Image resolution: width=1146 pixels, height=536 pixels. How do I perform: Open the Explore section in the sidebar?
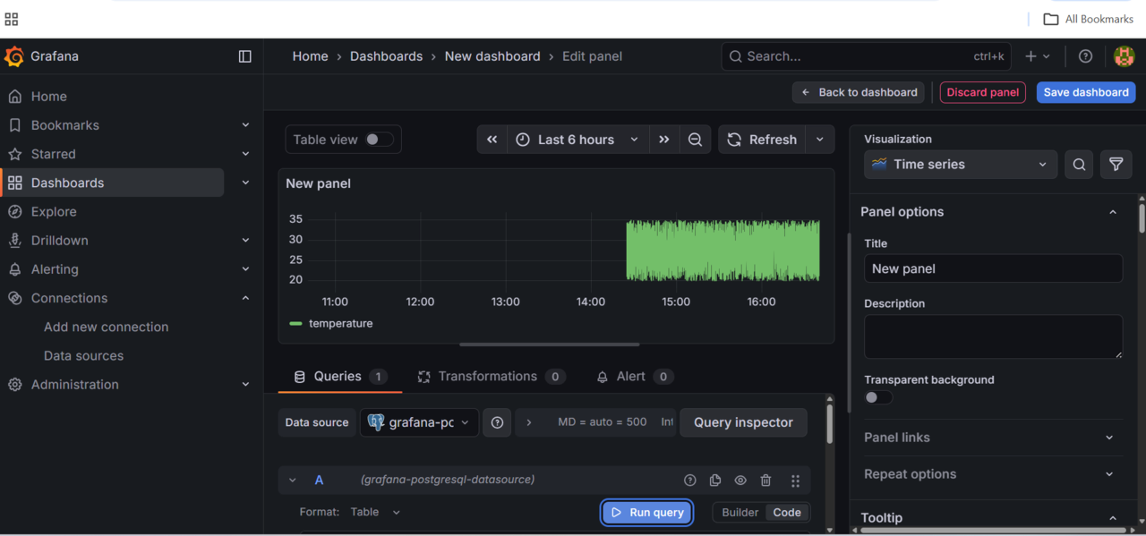tap(55, 211)
